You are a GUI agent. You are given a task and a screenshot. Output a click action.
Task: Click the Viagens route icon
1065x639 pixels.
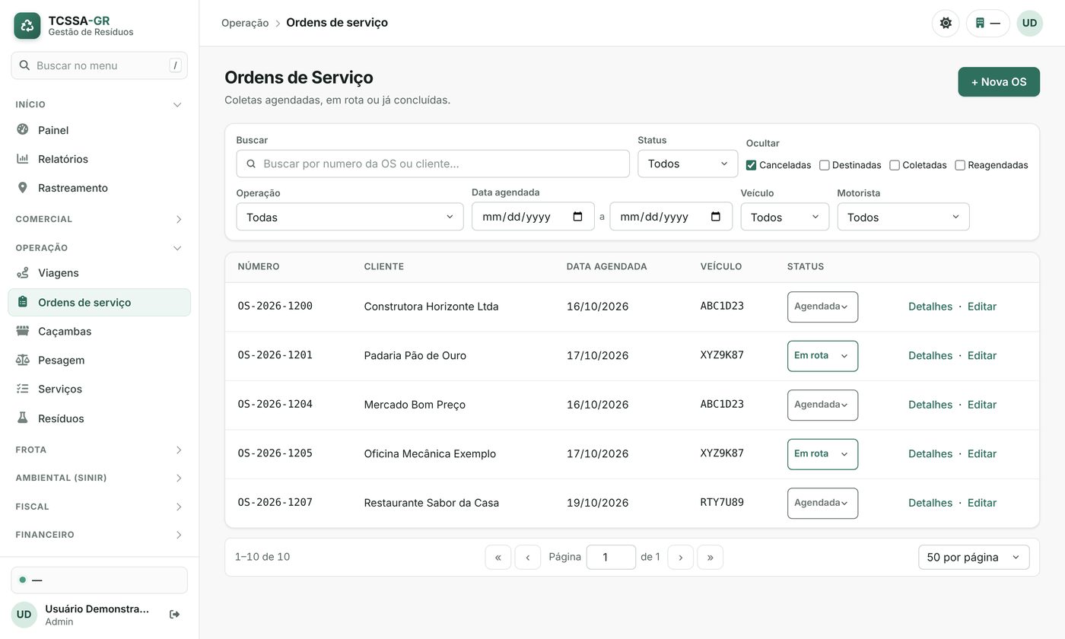coord(23,273)
